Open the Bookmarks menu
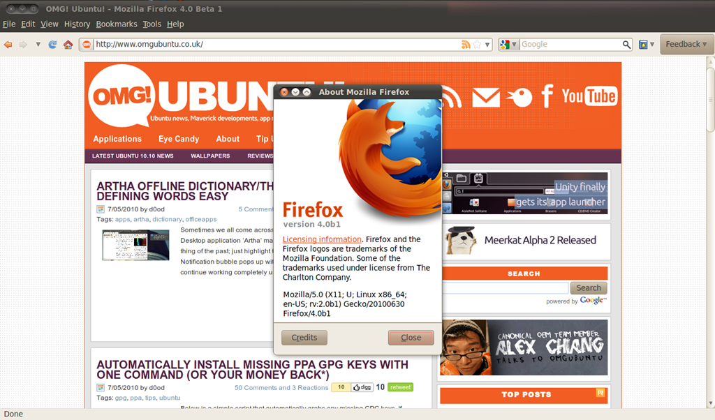 [x=117, y=24]
